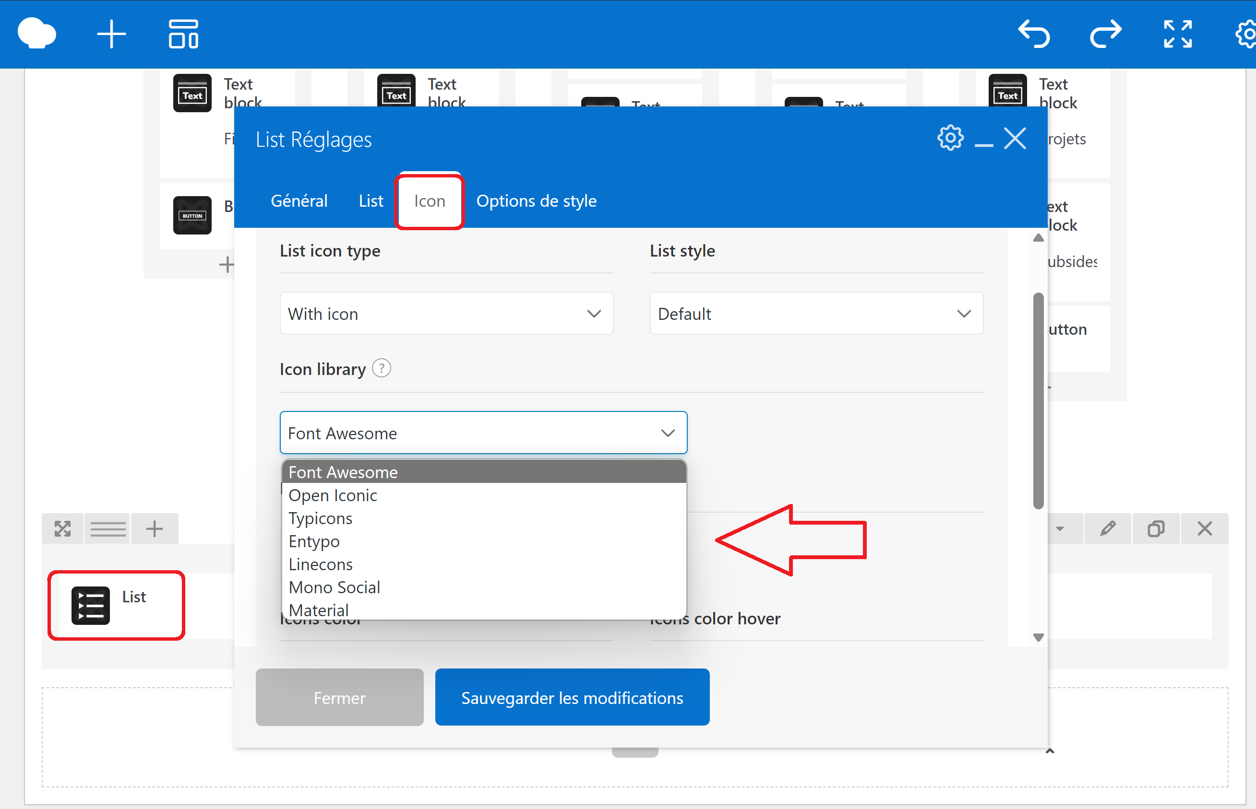Open the row column layout lines icon
This screenshot has width=1256, height=809.
(108, 528)
